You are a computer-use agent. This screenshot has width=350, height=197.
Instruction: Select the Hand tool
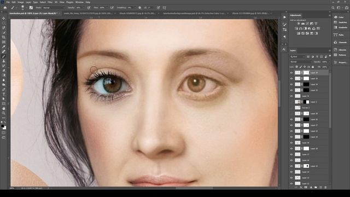click(x=4, y=108)
